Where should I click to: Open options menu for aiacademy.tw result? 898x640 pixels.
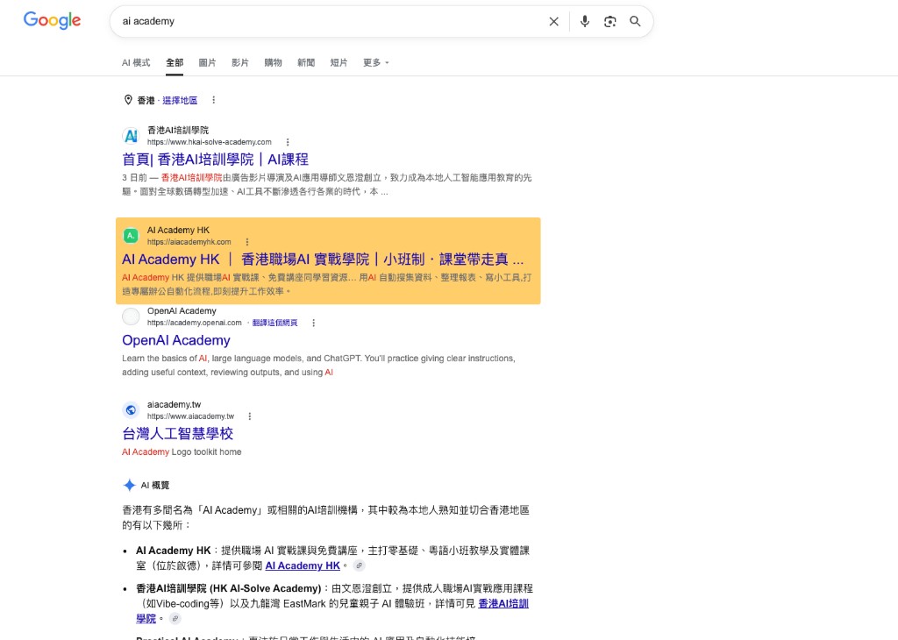click(249, 416)
